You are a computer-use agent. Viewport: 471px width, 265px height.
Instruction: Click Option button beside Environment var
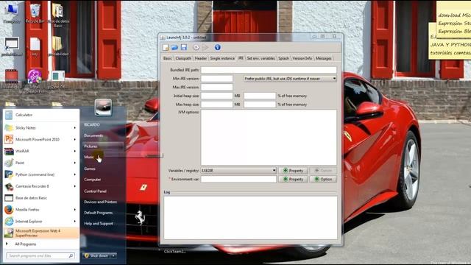click(323, 180)
